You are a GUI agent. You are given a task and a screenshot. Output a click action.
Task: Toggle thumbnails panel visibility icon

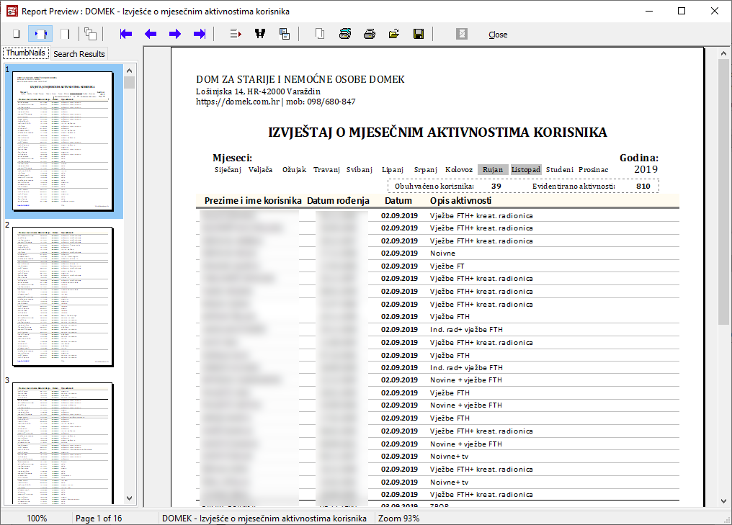pos(90,34)
